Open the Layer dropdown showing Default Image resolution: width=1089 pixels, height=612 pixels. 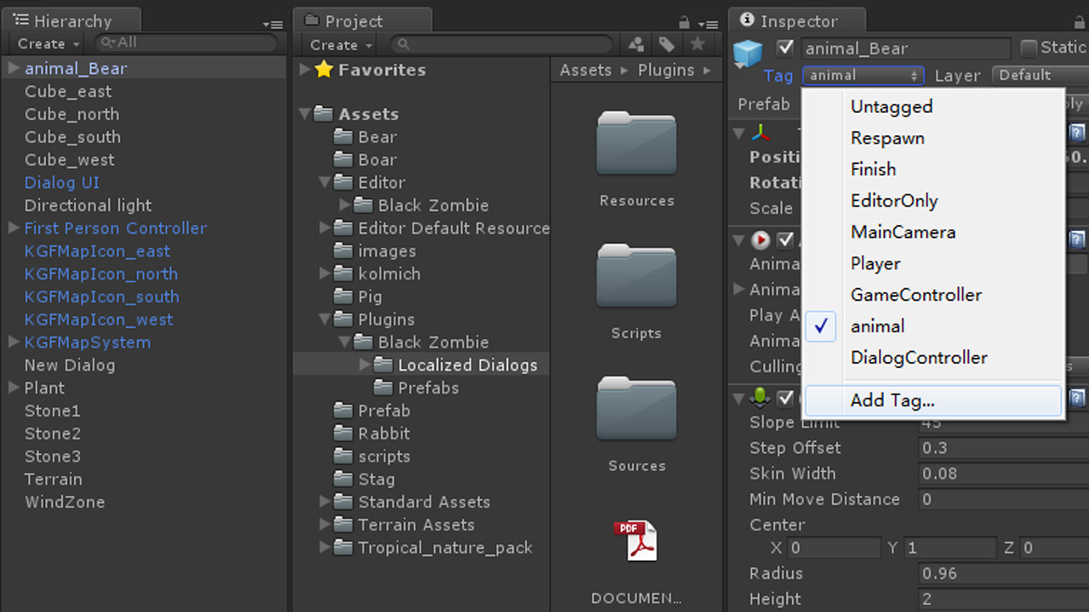pos(1039,76)
